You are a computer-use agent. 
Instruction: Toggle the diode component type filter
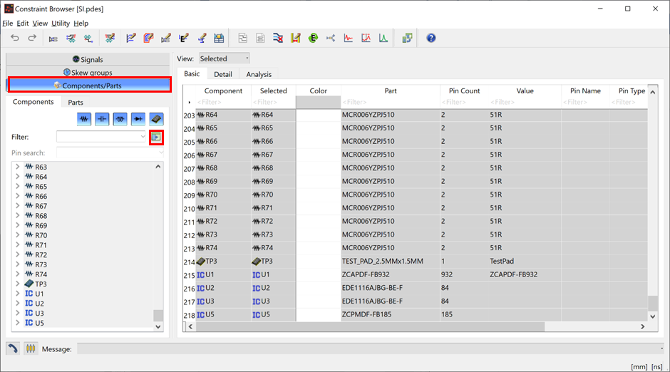[138, 119]
